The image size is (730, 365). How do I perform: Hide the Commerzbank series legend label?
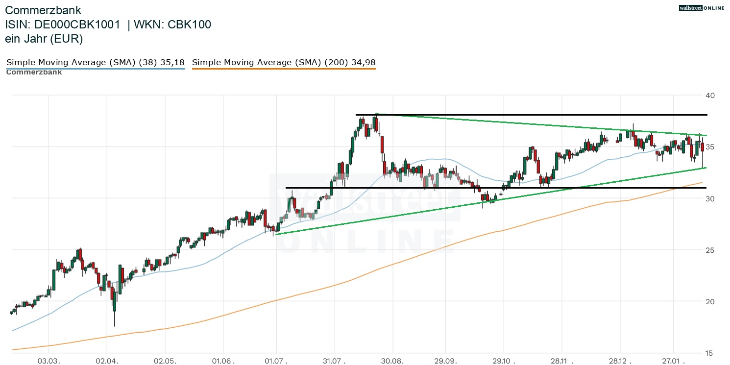click(x=34, y=72)
